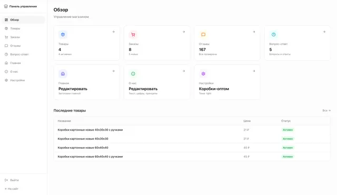Click the blue box icon on Товары card
This screenshot has height=195, width=337.
click(63, 35)
